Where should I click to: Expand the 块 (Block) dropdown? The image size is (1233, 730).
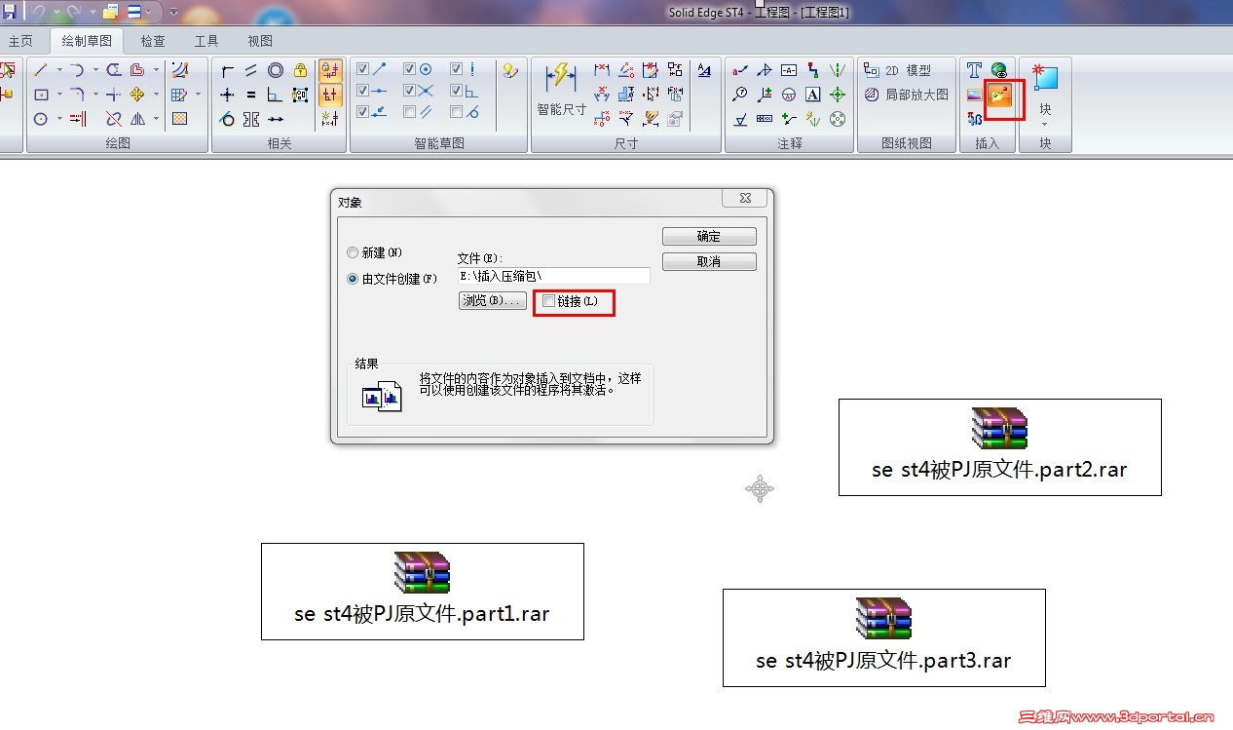pos(1045,124)
